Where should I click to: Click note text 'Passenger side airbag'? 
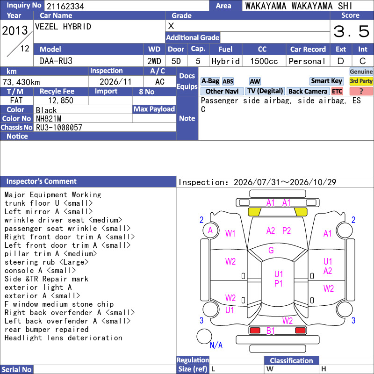click(246, 101)
